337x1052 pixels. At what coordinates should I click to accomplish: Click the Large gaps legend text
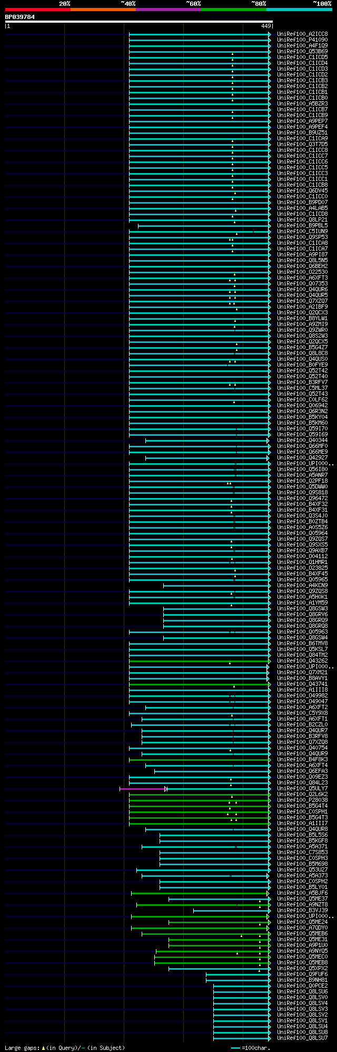(x=65, y=1047)
